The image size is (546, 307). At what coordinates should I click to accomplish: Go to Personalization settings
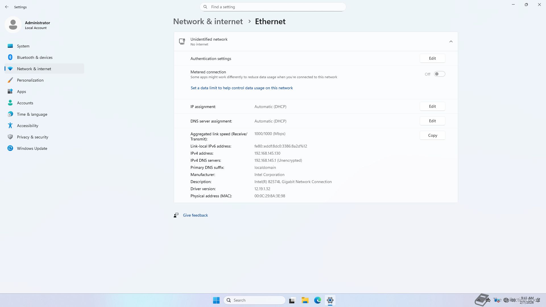pyautogui.click(x=30, y=80)
